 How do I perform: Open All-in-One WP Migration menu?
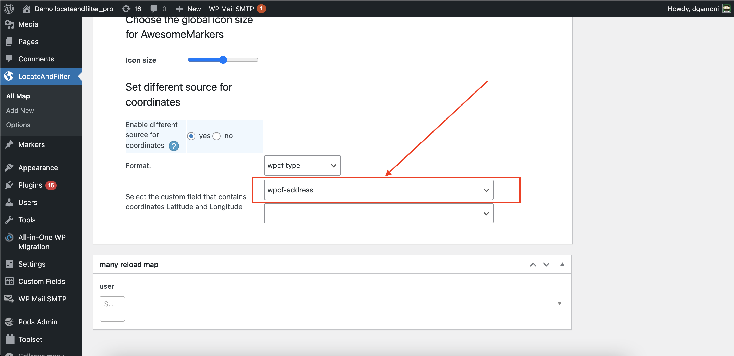click(x=42, y=242)
